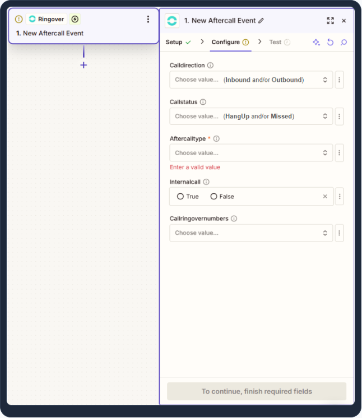Open the Callringovernumbers dropdown
This screenshot has width=362, height=418.
click(251, 233)
